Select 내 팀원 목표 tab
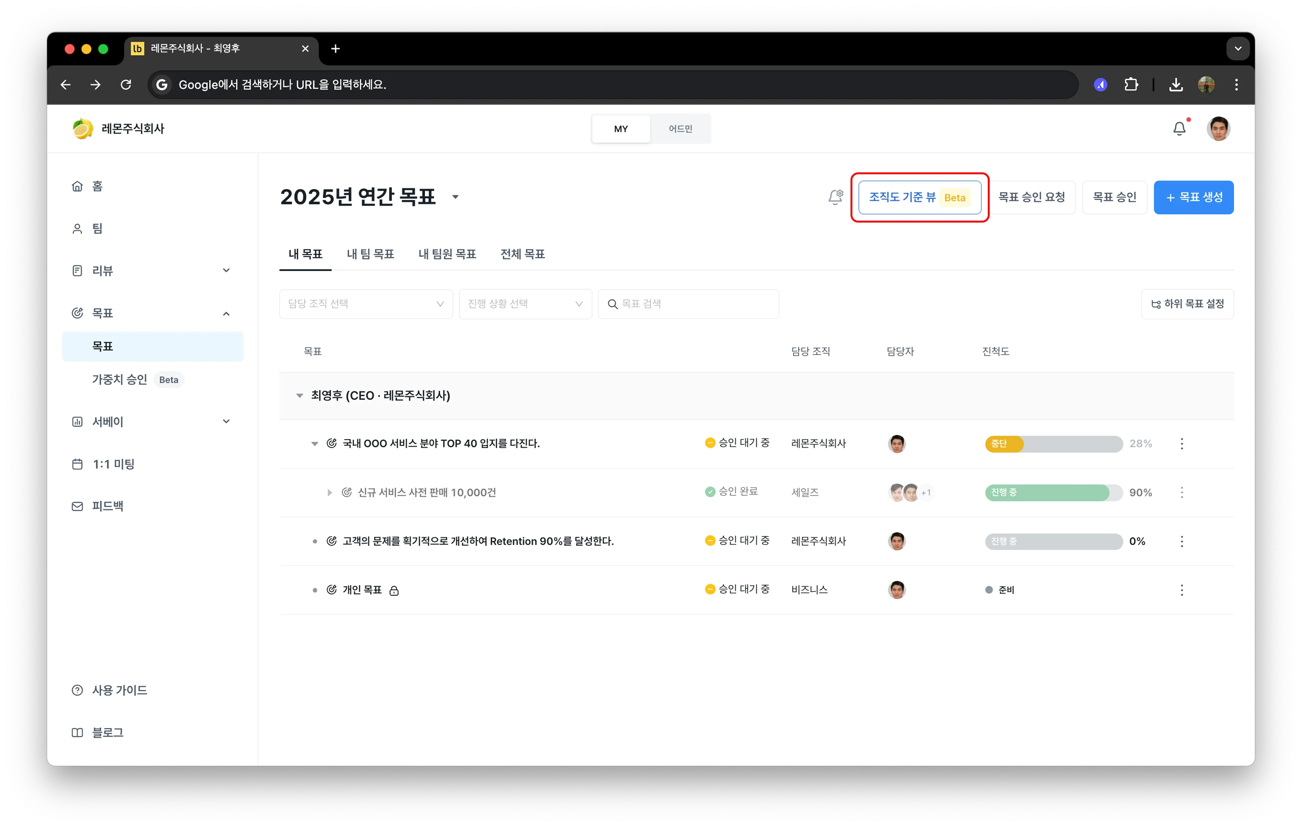This screenshot has width=1302, height=828. 447,254
